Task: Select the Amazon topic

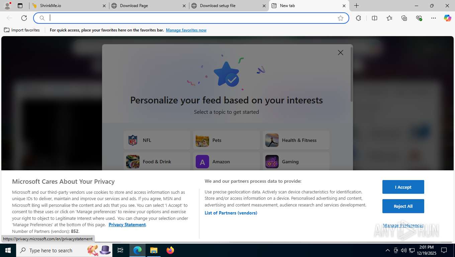Action: (226, 162)
